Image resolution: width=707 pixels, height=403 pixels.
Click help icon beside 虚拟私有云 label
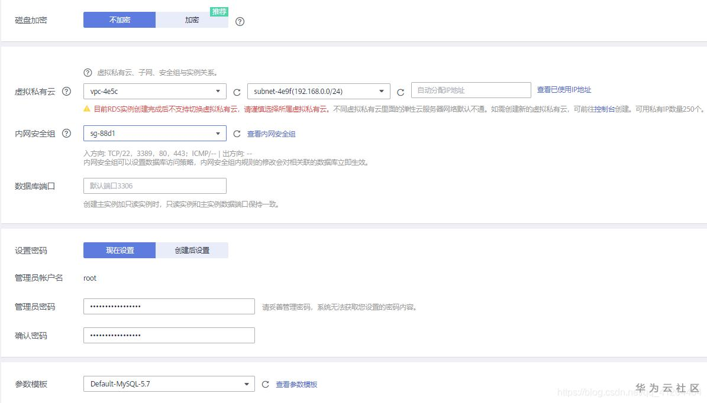(x=66, y=92)
